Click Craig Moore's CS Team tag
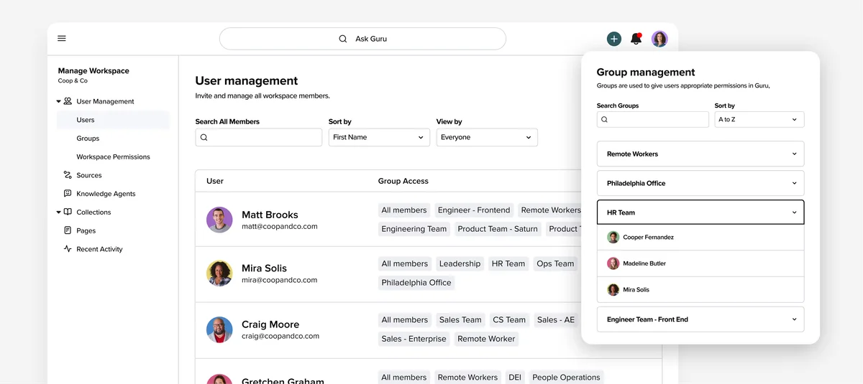 pyautogui.click(x=509, y=320)
